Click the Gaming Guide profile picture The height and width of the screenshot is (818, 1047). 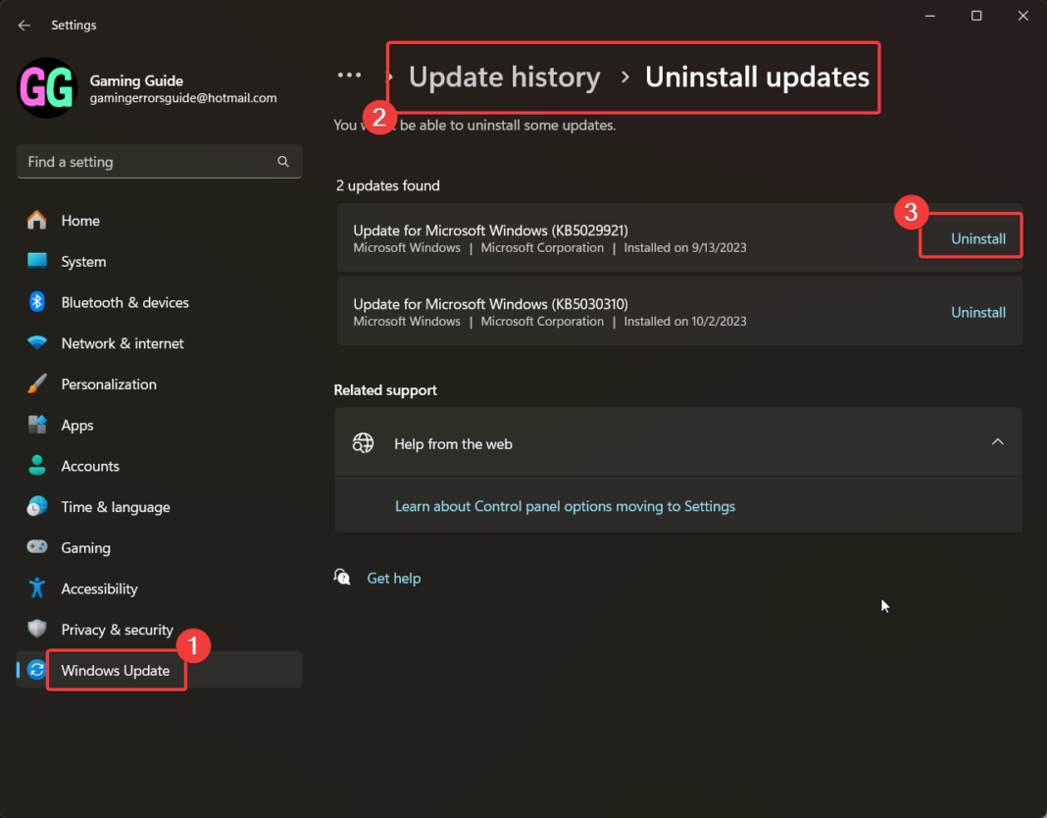pos(47,89)
